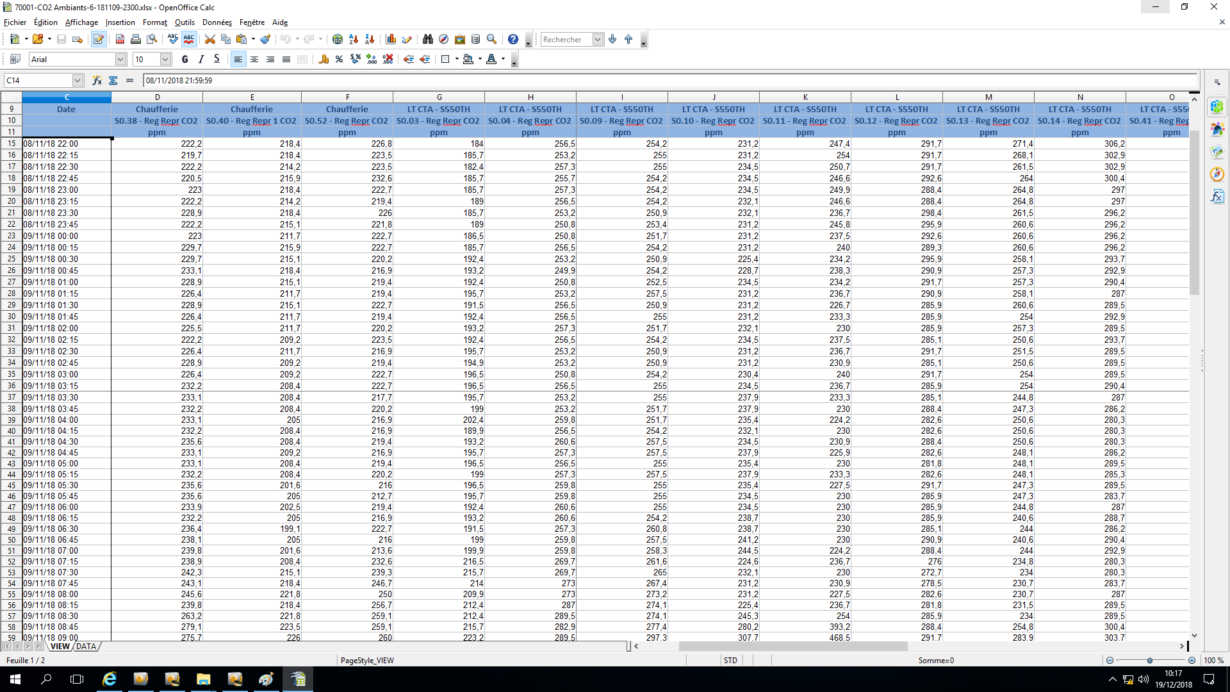Click the horizontal scrollbar thumb
Viewport: 1230px width, 692px height.
click(x=793, y=647)
